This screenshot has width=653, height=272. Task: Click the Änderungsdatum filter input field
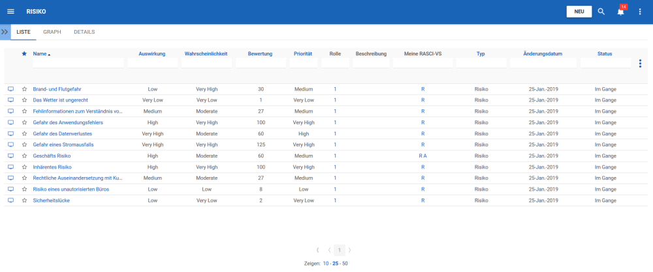[543, 63]
